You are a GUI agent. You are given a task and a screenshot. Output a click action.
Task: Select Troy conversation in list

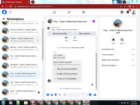pyautogui.click(x=21, y=75)
